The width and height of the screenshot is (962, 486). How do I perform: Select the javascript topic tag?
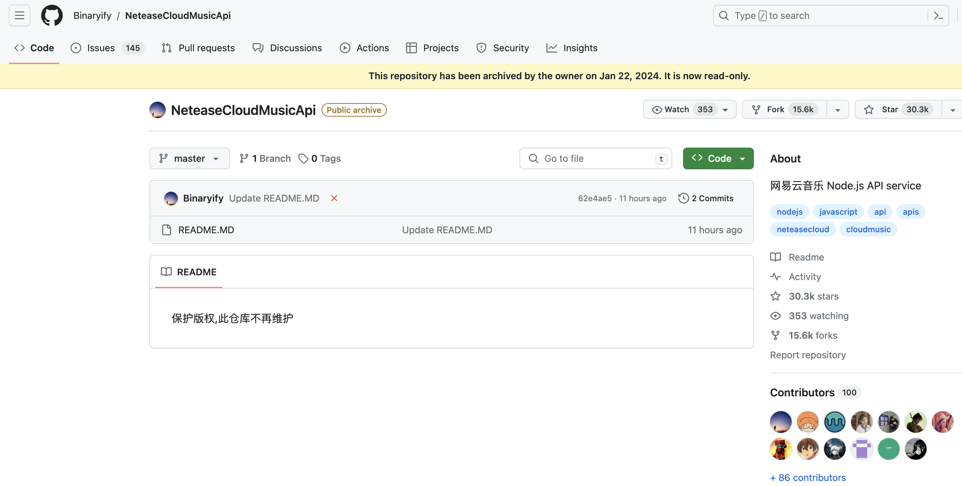tap(838, 212)
